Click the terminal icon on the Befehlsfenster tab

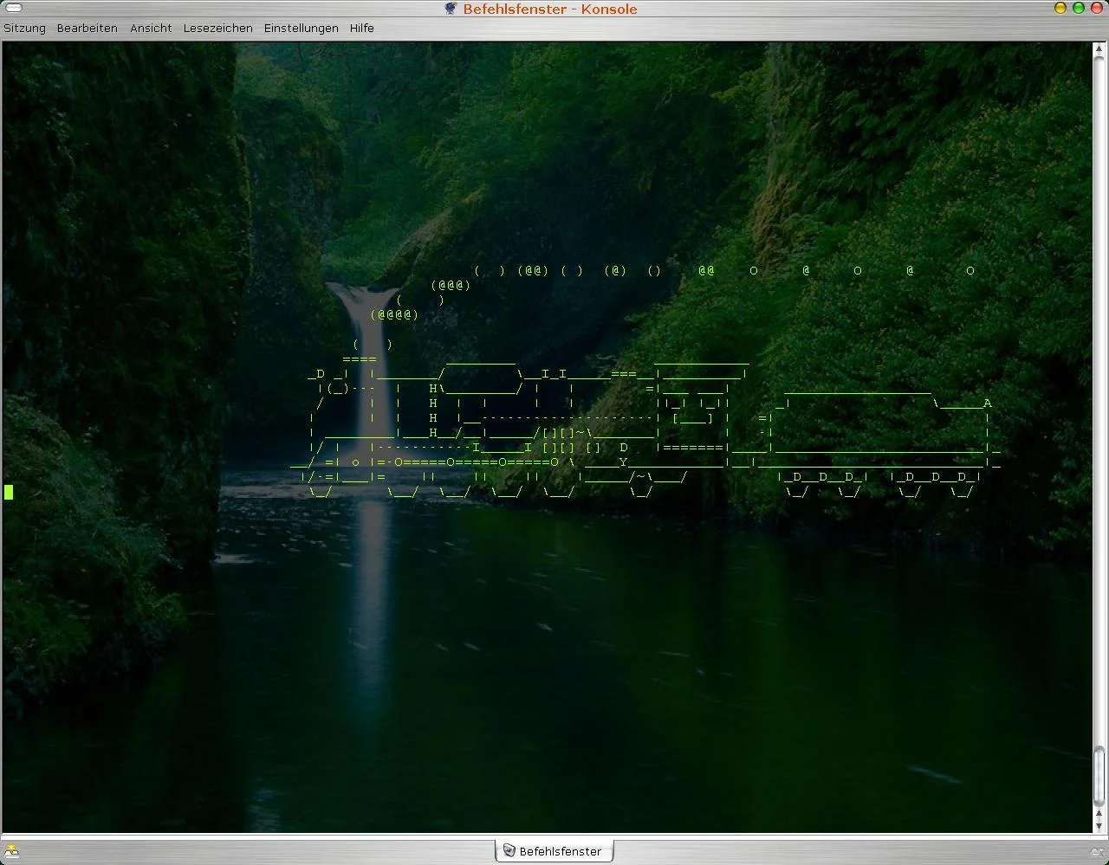(509, 851)
